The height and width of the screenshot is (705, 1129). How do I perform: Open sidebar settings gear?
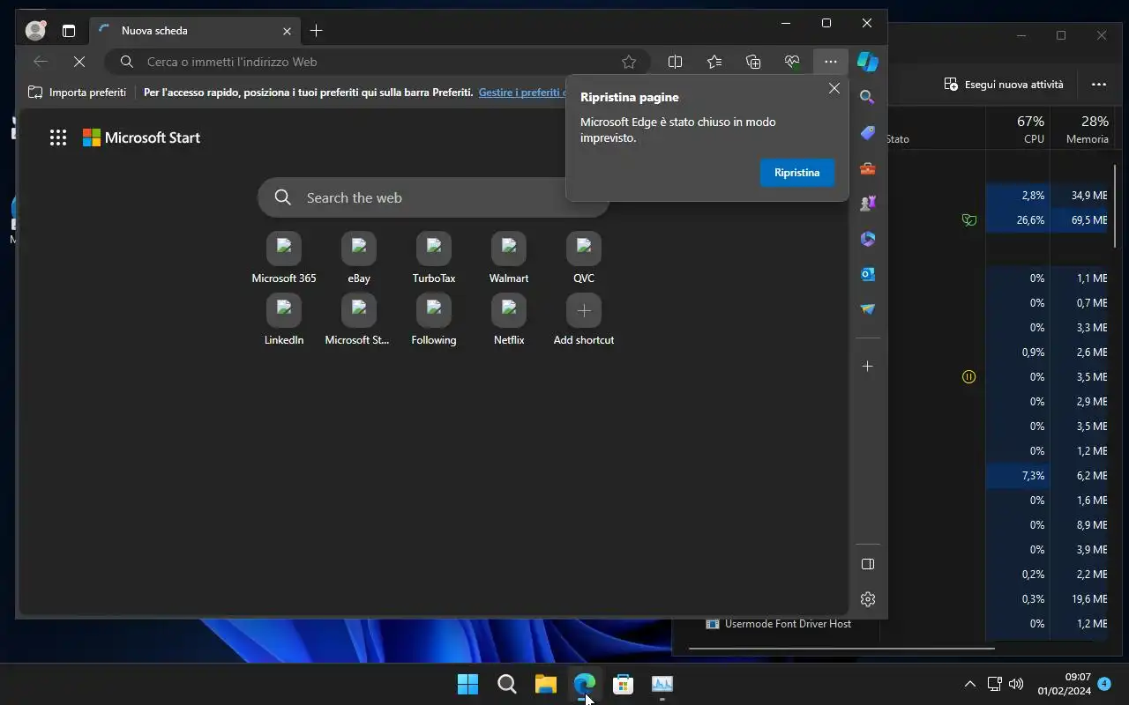(x=867, y=599)
